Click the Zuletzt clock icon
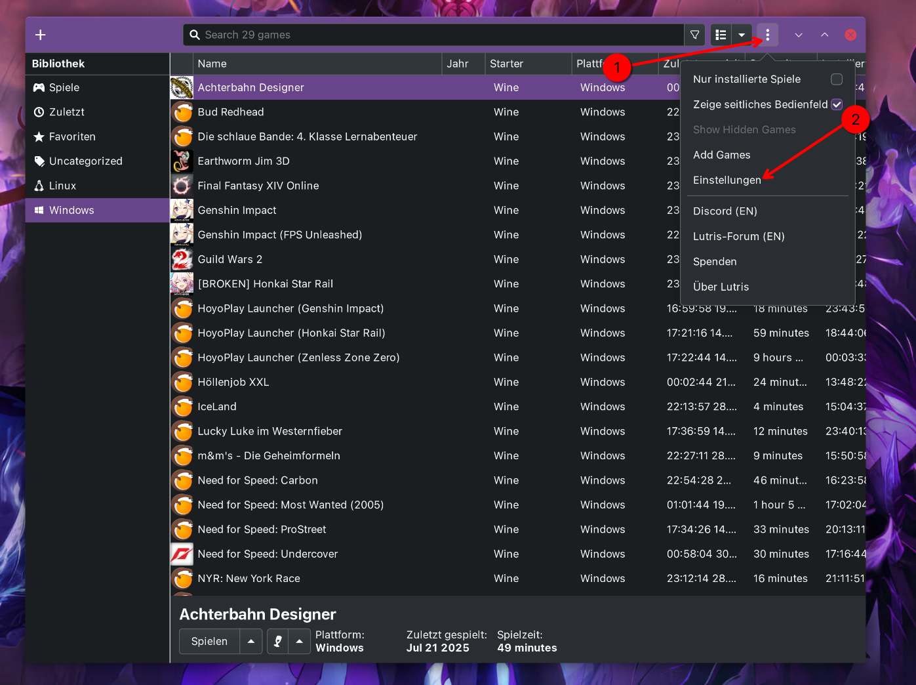916x685 pixels. pyautogui.click(x=39, y=112)
